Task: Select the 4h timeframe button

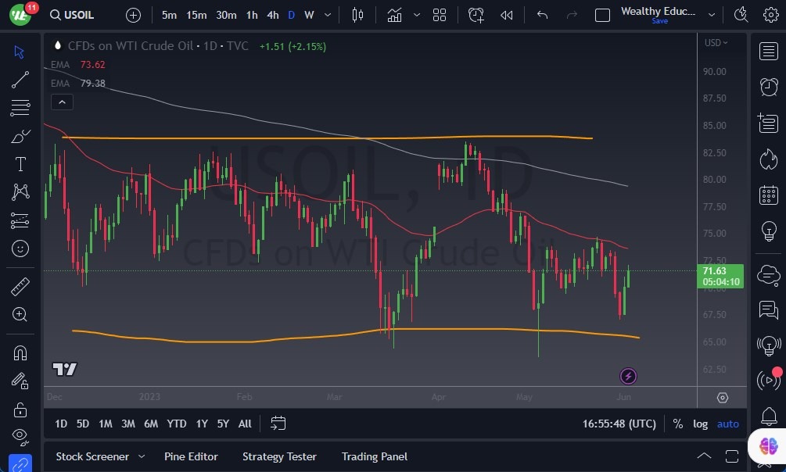Action: (272, 15)
